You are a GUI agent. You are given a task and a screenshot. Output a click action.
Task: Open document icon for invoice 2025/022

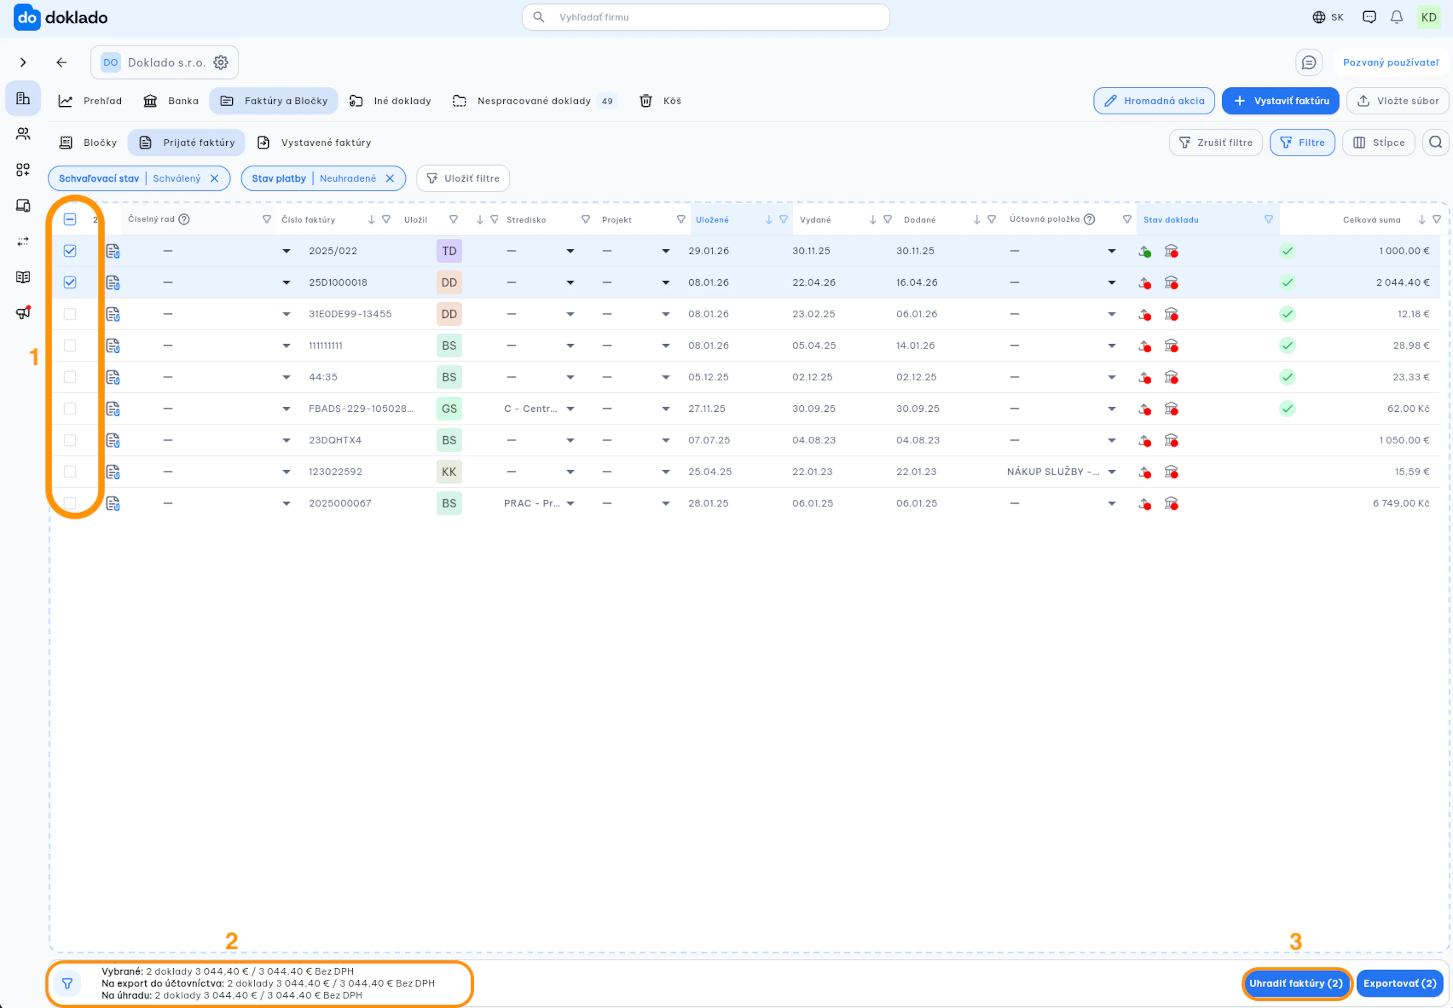click(x=113, y=251)
